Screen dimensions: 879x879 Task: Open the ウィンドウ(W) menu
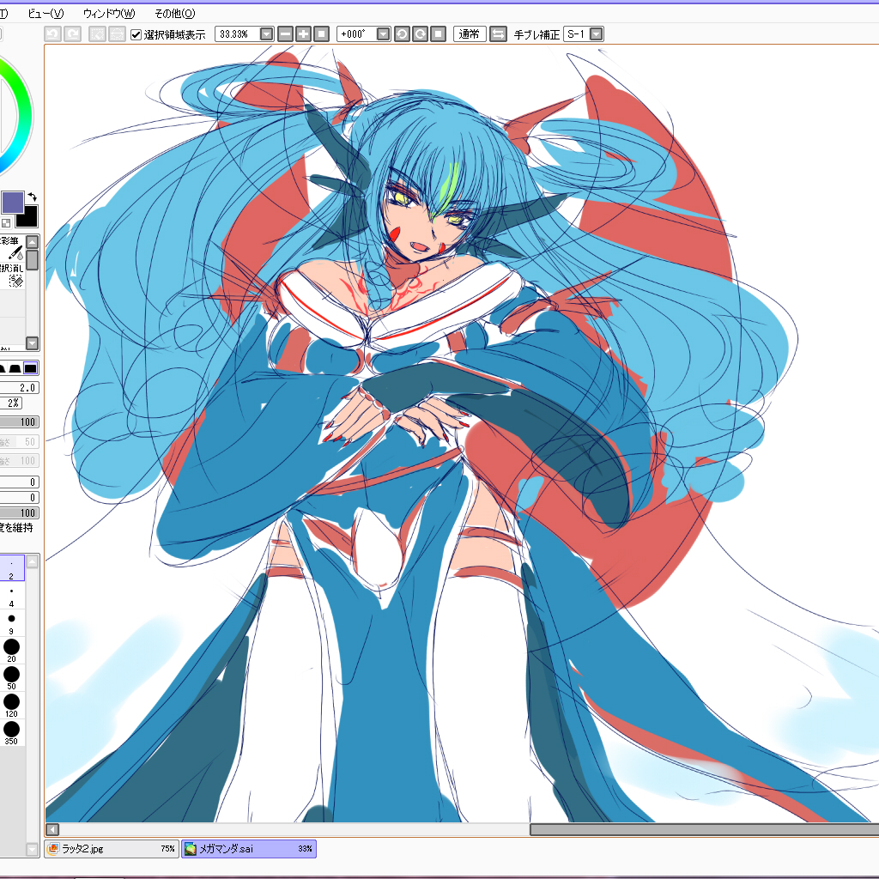(109, 13)
